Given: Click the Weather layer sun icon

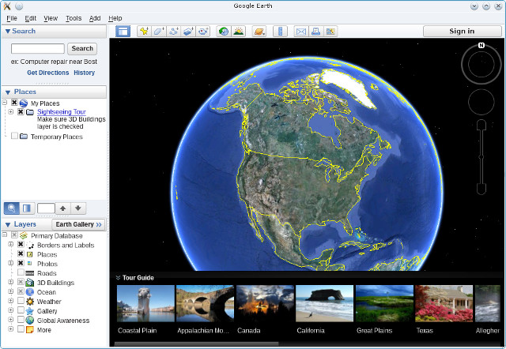Looking at the screenshot, I should tap(30, 302).
